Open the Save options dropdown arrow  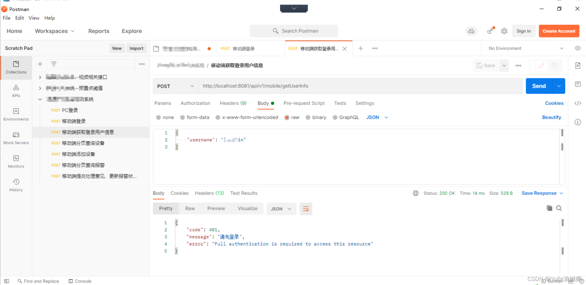(504, 66)
